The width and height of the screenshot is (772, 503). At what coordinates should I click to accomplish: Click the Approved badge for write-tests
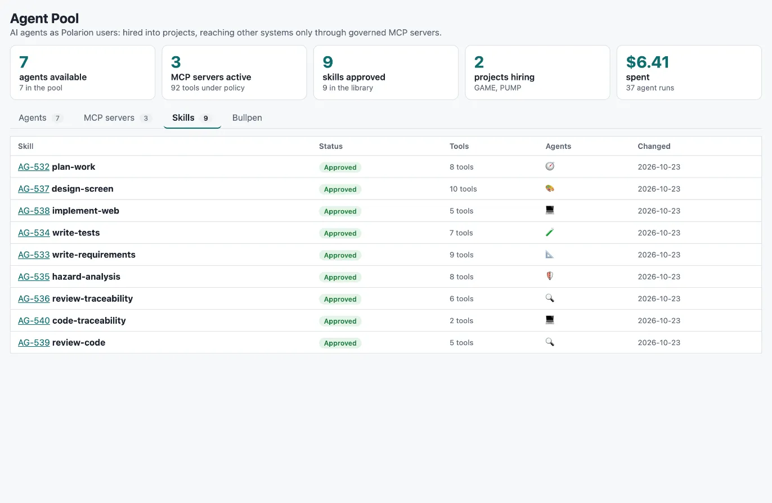[340, 233]
